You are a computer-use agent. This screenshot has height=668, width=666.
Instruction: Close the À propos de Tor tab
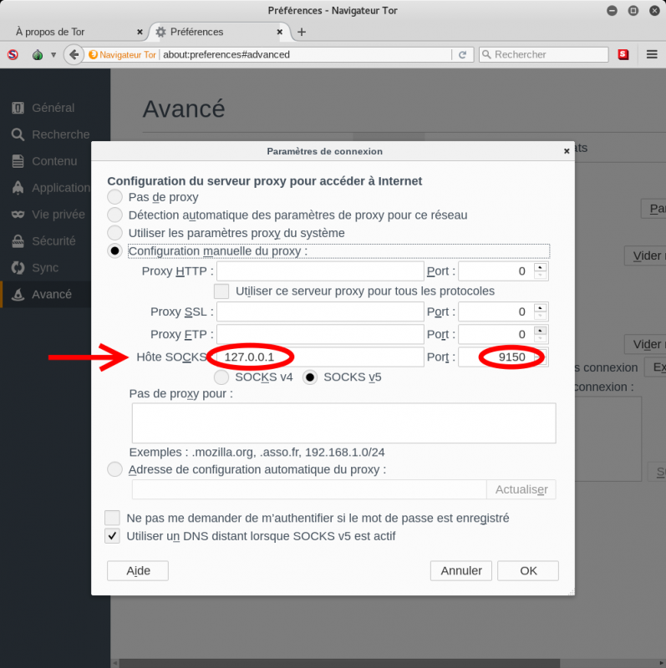[x=140, y=32]
